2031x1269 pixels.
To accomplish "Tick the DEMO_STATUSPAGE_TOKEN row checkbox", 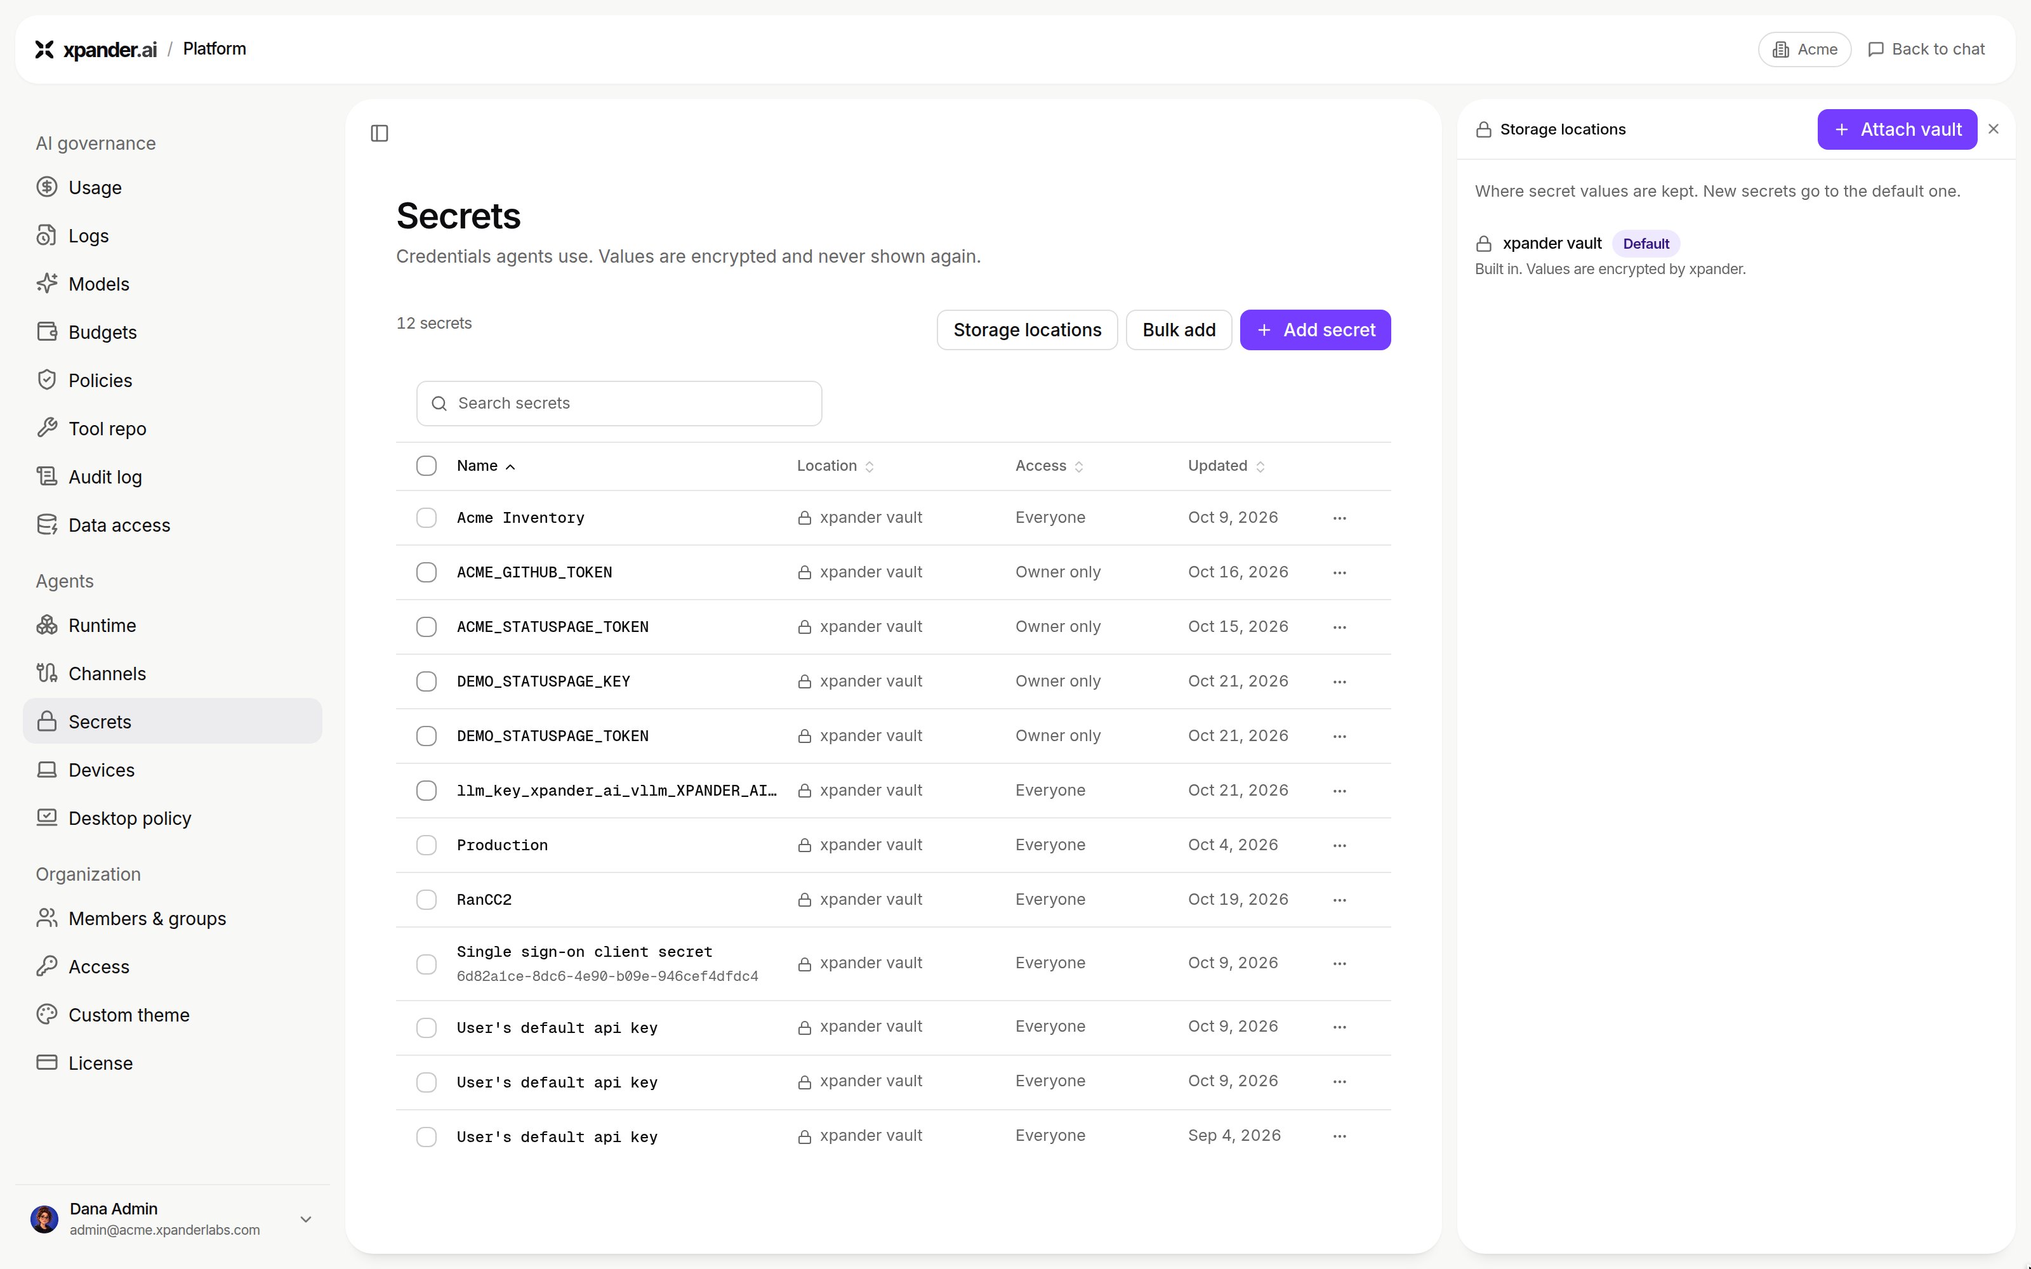I will [x=427, y=736].
